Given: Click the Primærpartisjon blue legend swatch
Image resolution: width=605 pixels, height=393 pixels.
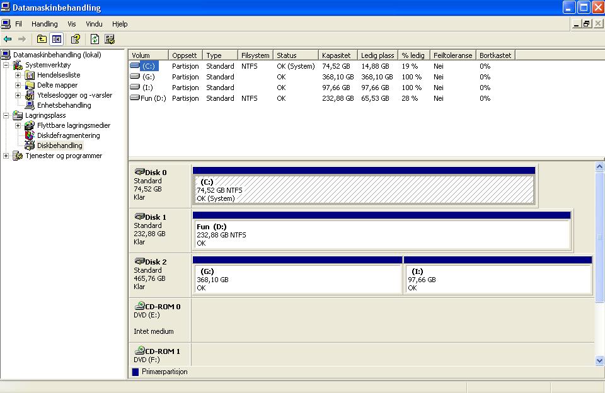Looking at the screenshot, I should pos(135,372).
